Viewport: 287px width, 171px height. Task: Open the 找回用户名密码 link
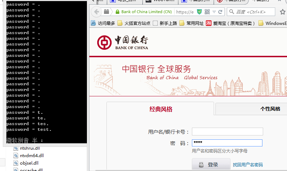(247, 165)
